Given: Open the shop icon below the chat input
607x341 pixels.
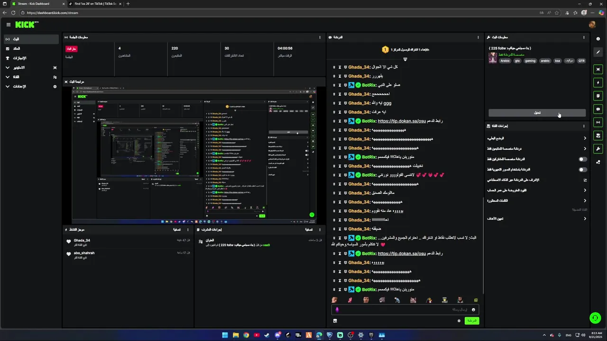Looking at the screenshot, I should coord(335,321).
